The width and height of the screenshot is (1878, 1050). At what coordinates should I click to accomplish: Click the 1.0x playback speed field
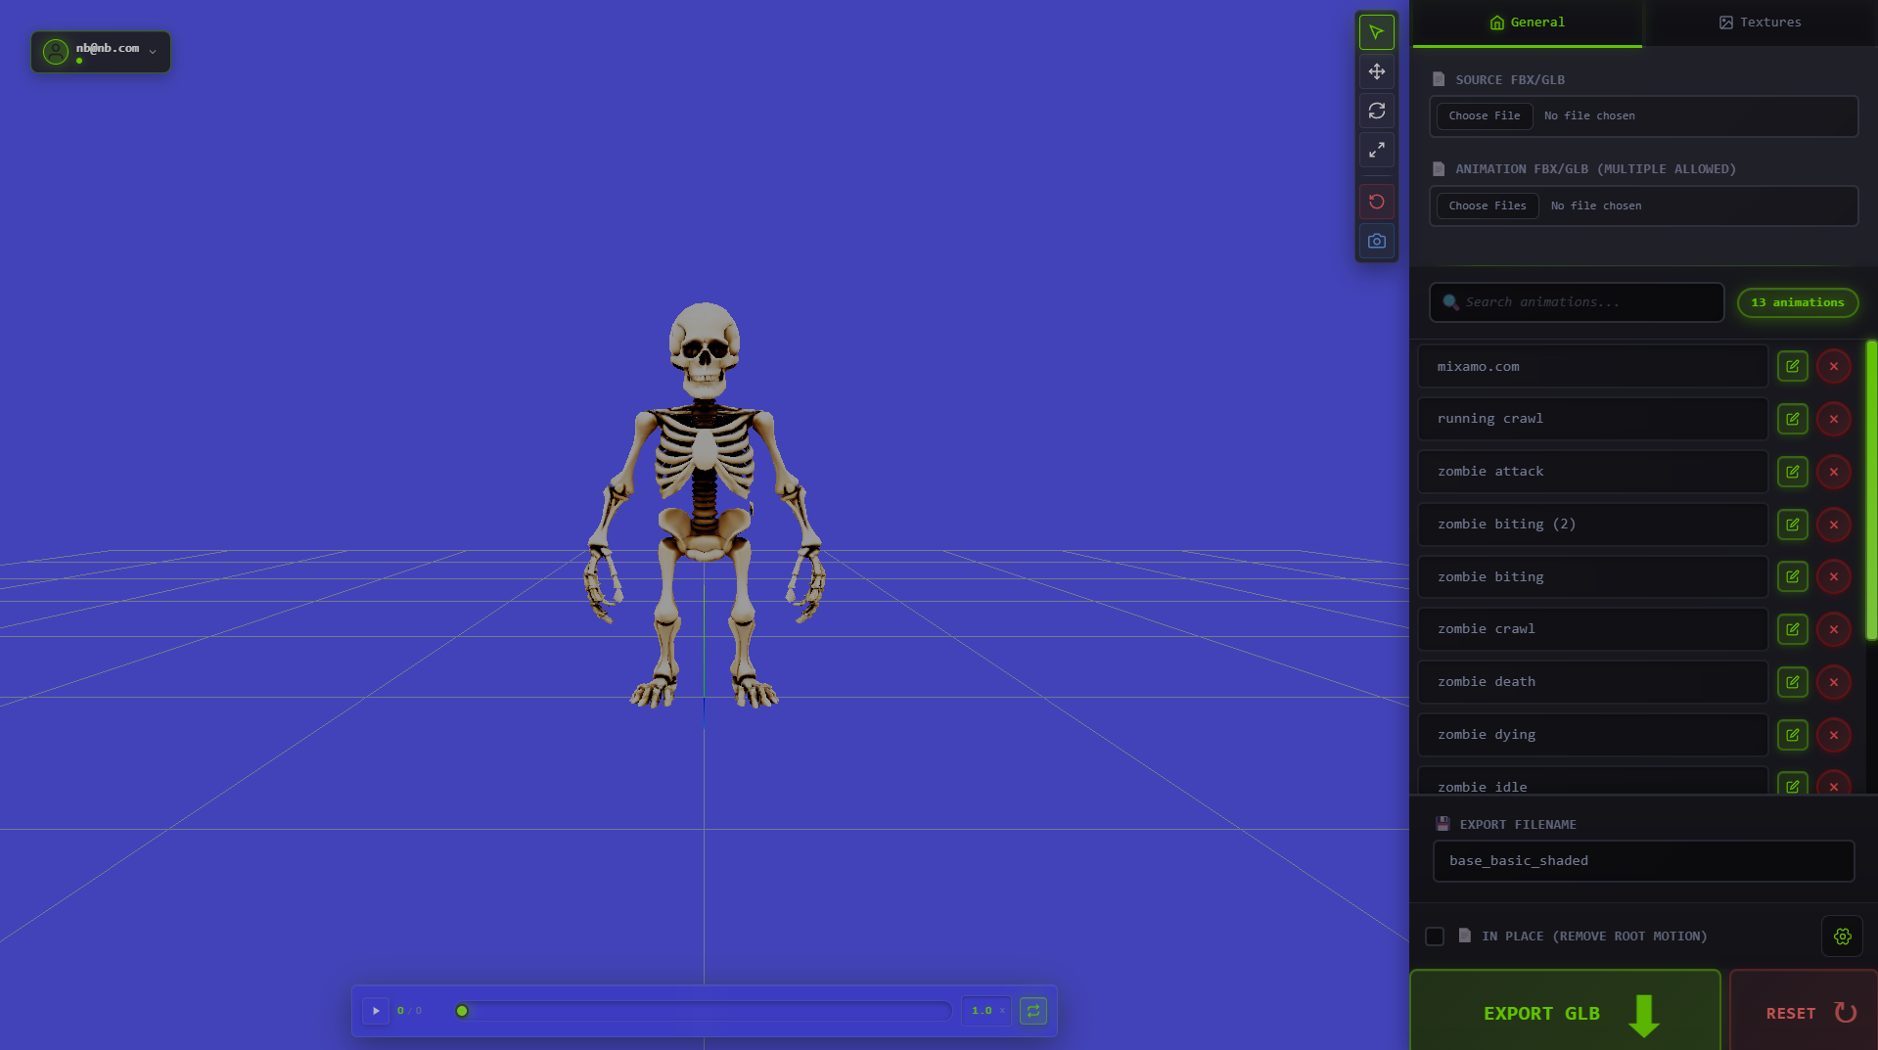coord(986,1011)
